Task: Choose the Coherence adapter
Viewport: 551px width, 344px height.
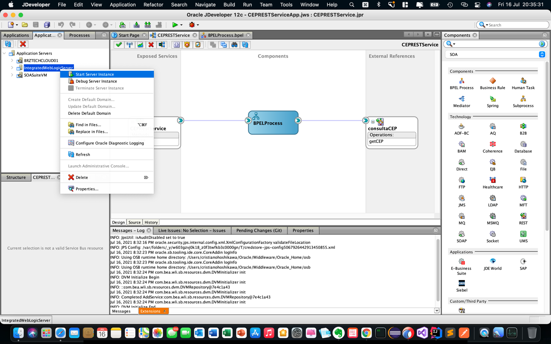Action: [492, 144]
